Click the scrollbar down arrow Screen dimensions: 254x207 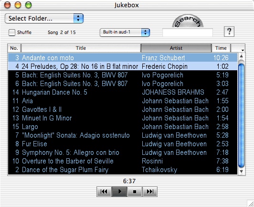(x=242, y=172)
